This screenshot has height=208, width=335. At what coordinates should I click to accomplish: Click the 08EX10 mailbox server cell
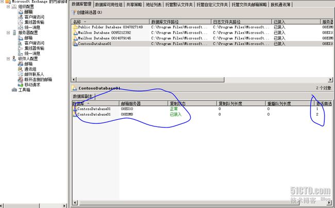(127, 109)
